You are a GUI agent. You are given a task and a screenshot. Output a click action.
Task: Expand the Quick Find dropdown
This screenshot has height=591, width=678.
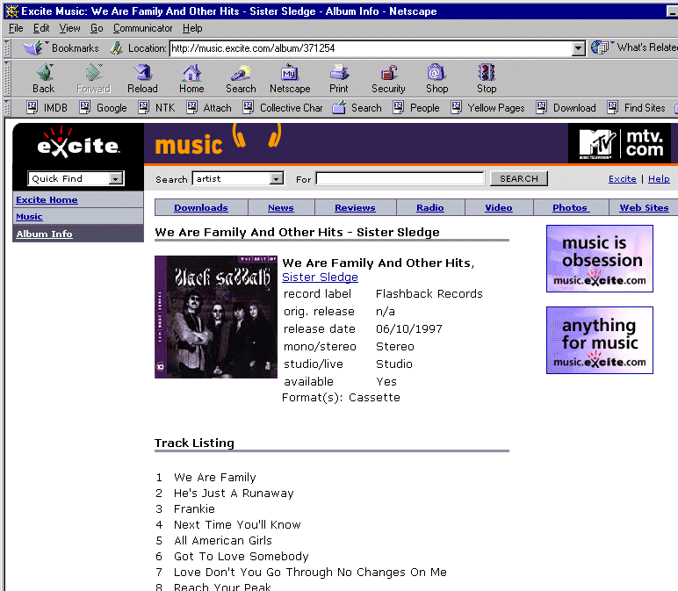115,179
